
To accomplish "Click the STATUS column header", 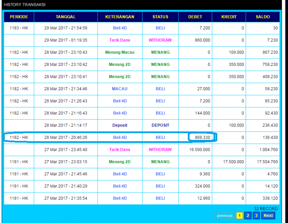I will (x=160, y=17).
